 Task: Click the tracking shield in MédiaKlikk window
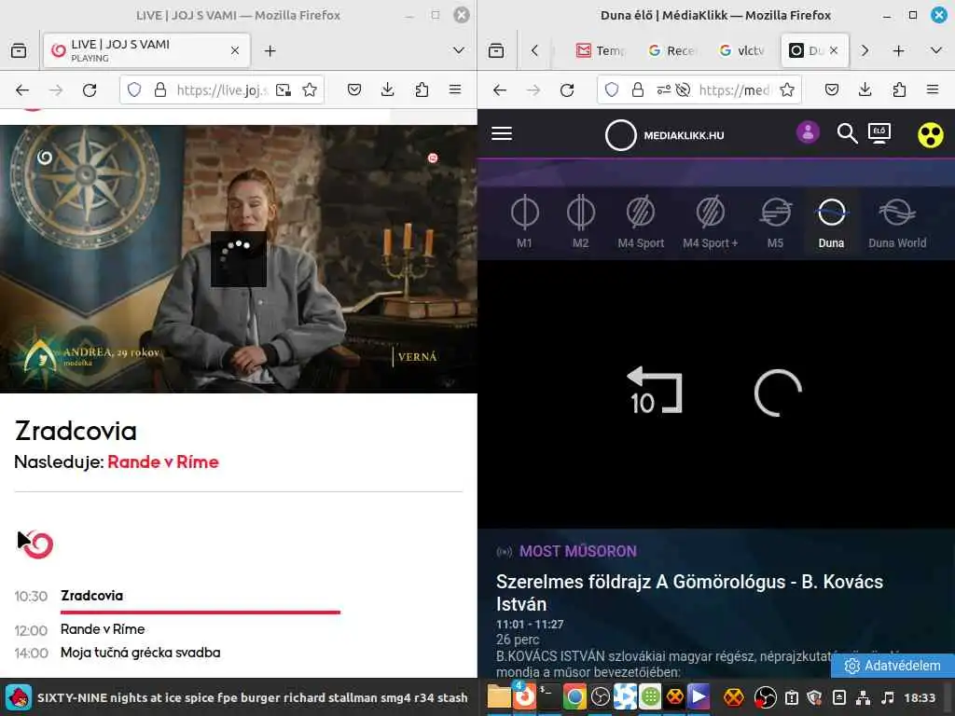tap(612, 90)
